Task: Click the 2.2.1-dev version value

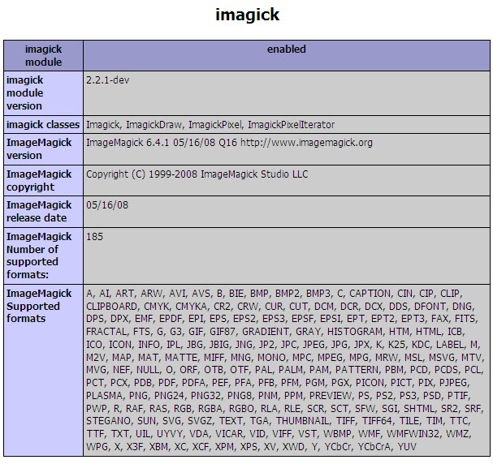Action: pos(108,80)
